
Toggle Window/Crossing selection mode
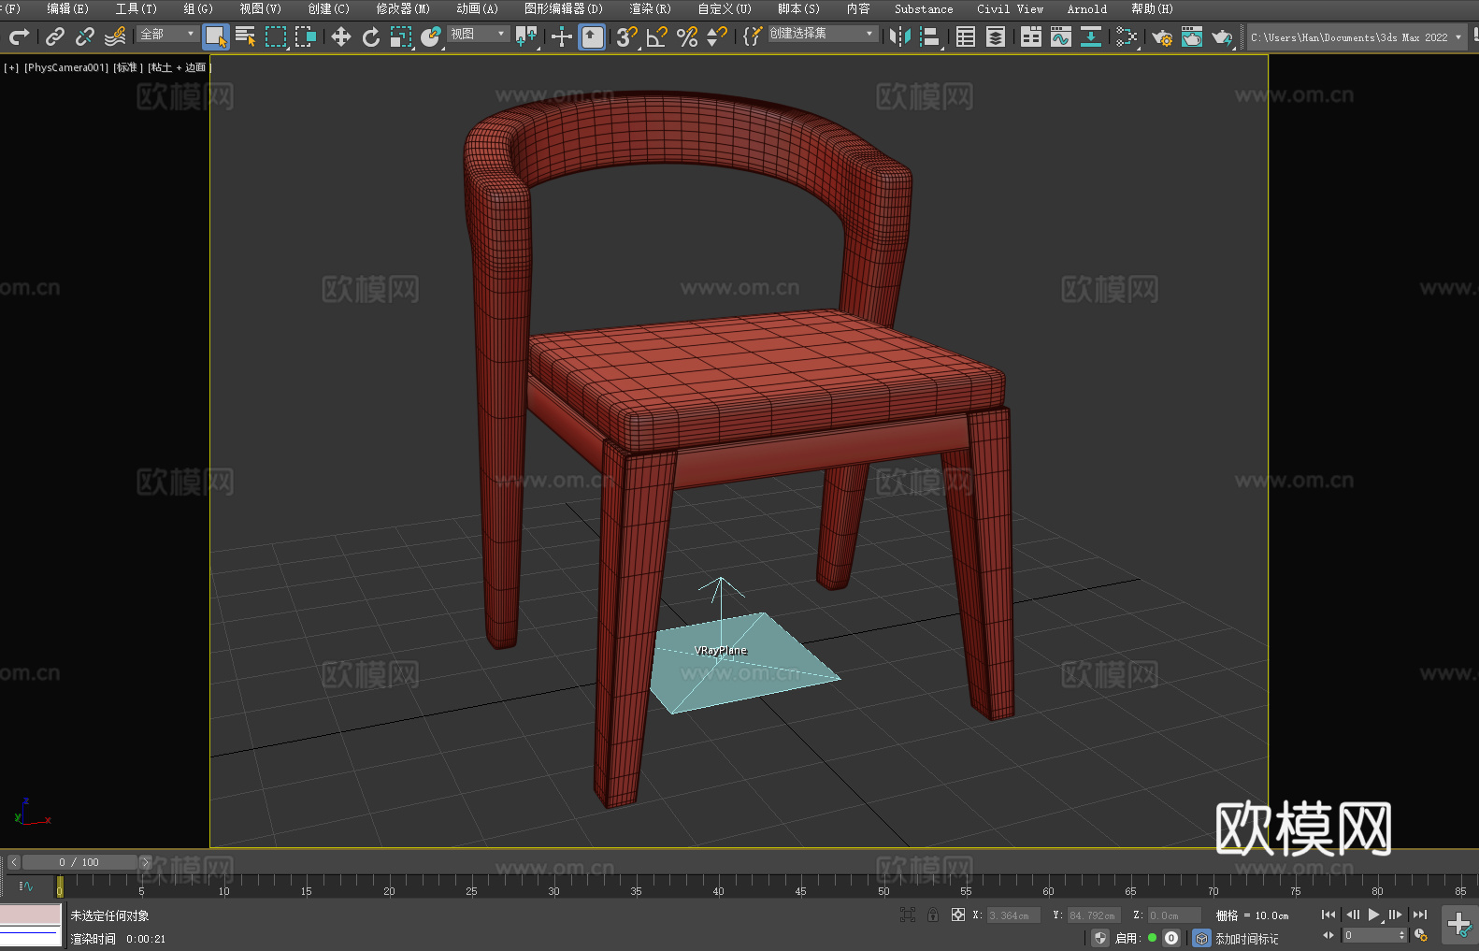(x=306, y=36)
